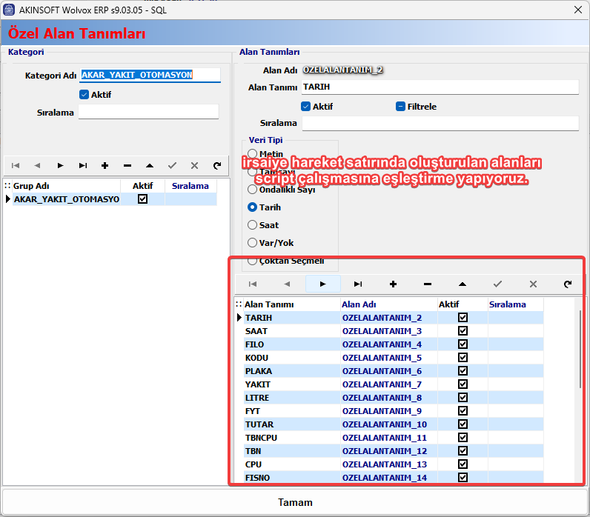Toggle the Filtrele checkbox
Screen dimensions: 590x517
tap(400, 107)
